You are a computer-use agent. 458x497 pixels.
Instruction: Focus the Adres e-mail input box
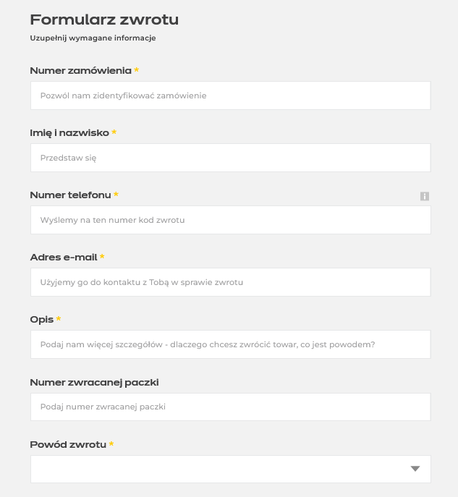click(x=230, y=282)
